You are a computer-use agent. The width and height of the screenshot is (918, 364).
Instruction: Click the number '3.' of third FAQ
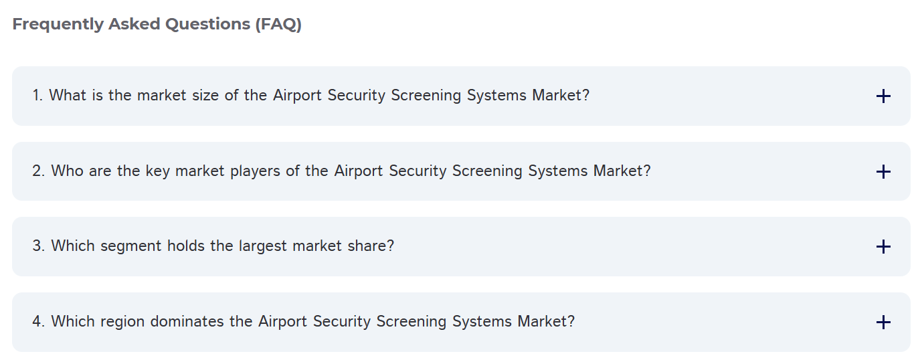39,246
